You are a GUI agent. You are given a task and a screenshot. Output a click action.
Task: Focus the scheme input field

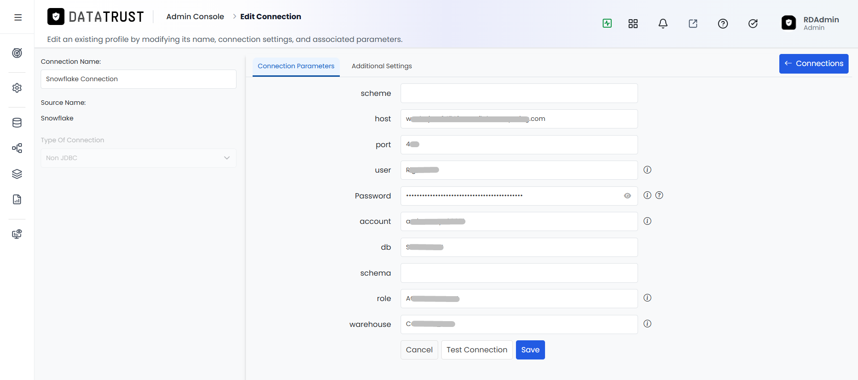pos(519,93)
